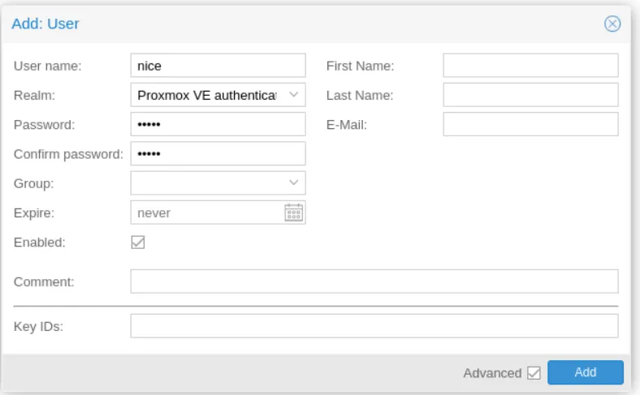This screenshot has height=395, width=640.
Task: Click the Advanced label text
Action: click(x=491, y=373)
